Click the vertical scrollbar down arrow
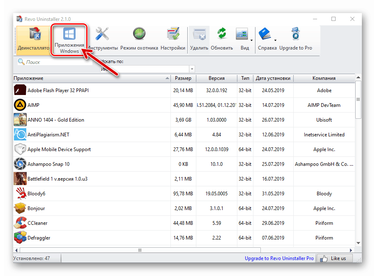The height and width of the screenshot is (276, 375). point(358,243)
